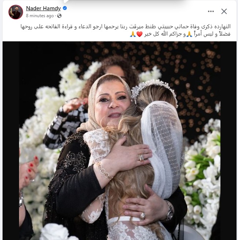Click the bride's pearl headband
This screenshot has width=238, height=240.
click(154, 90)
